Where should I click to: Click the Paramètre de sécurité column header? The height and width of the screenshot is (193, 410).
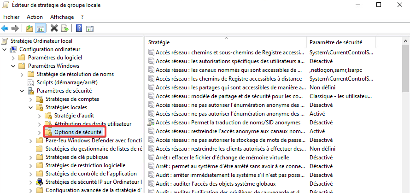335,42
